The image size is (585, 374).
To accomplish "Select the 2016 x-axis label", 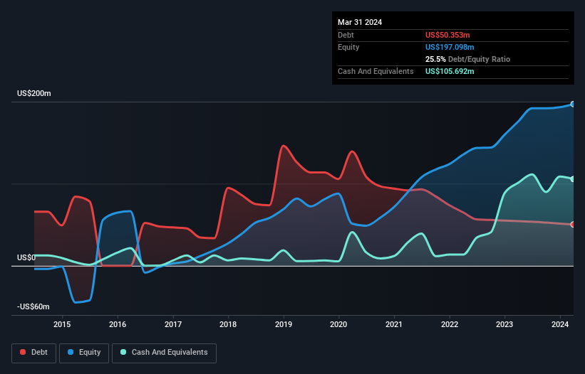I will (x=118, y=324).
